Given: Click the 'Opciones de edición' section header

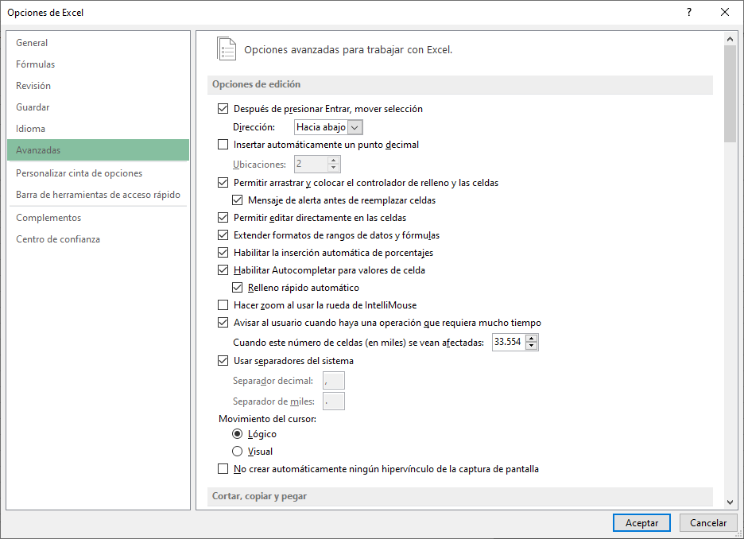Looking at the screenshot, I should (x=459, y=84).
